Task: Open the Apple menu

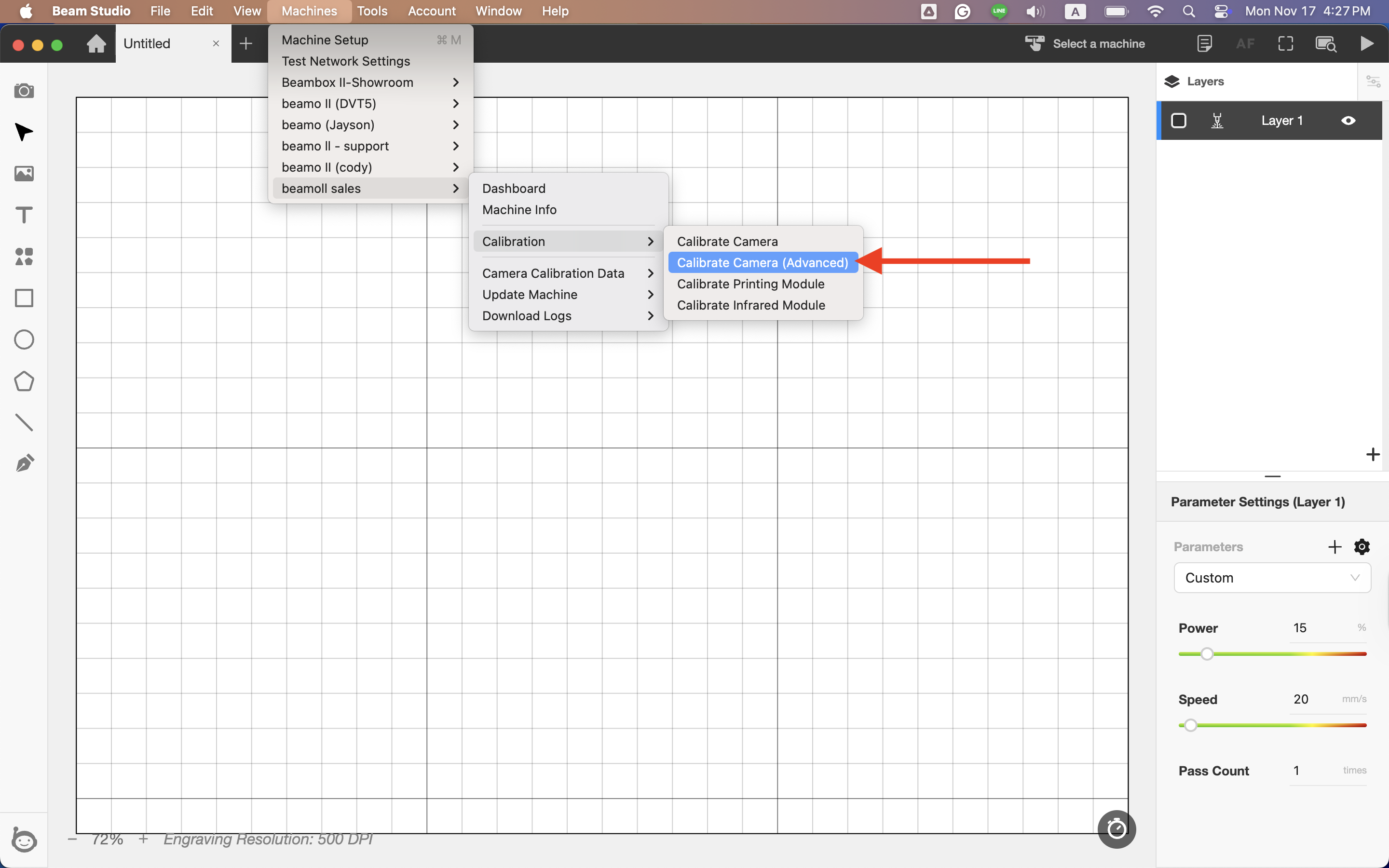Action: pos(26,11)
